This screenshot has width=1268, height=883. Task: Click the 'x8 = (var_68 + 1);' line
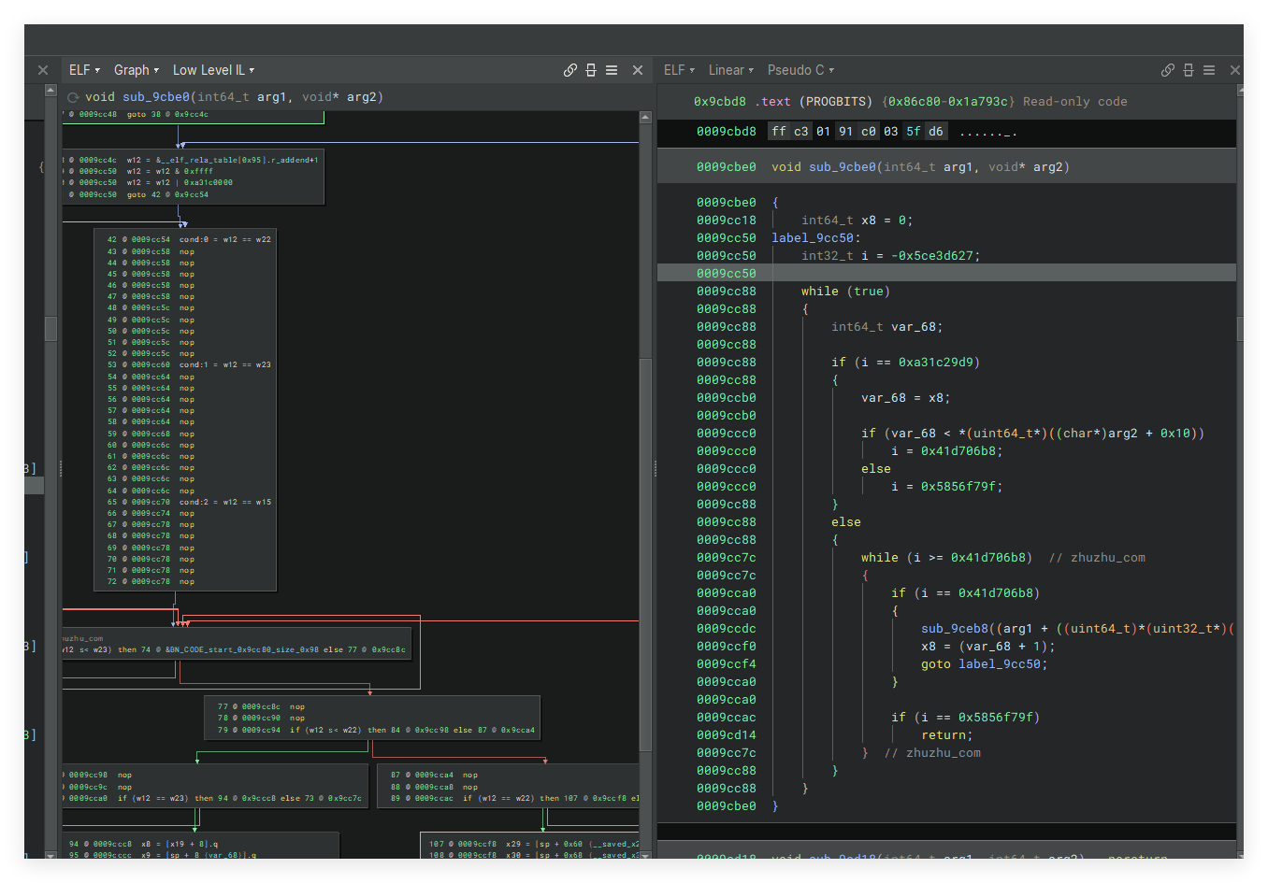pyautogui.click(x=988, y=647)
